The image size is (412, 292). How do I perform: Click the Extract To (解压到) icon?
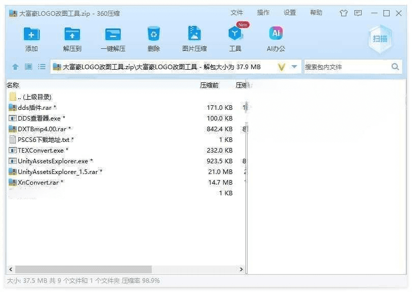[72, 35]
